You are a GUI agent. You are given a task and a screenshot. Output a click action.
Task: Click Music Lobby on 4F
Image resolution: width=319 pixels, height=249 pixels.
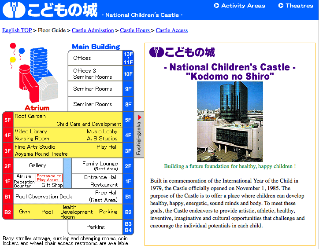(102, 132)
